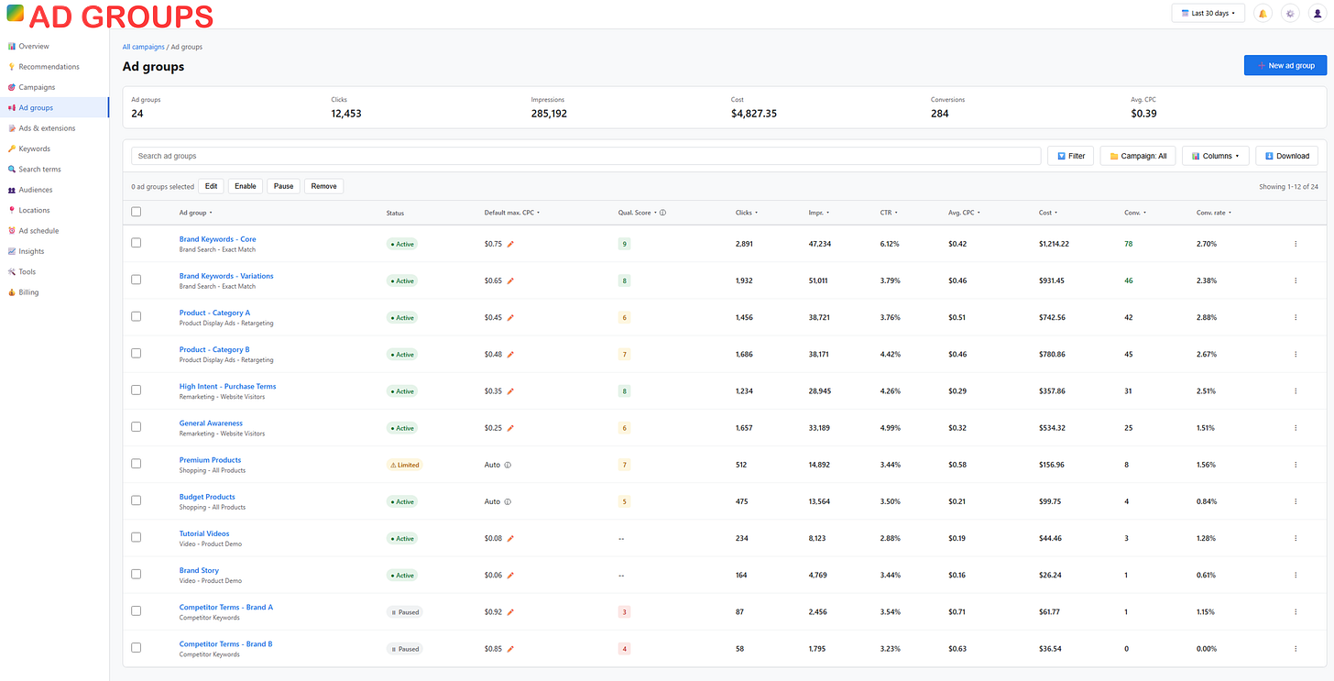The width and height of the screenshot is (1334, 681).
Task: Select the Brand Keywords - Core checkbox
Action: tap(137, 243)
